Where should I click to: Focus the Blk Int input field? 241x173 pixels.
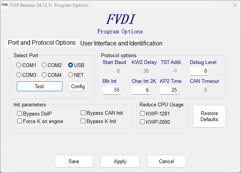(x=112, y=90)
